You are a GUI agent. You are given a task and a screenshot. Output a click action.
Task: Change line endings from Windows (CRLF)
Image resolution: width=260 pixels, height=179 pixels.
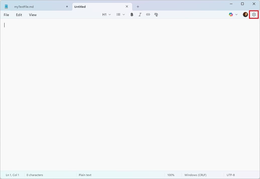coord(195,175)
